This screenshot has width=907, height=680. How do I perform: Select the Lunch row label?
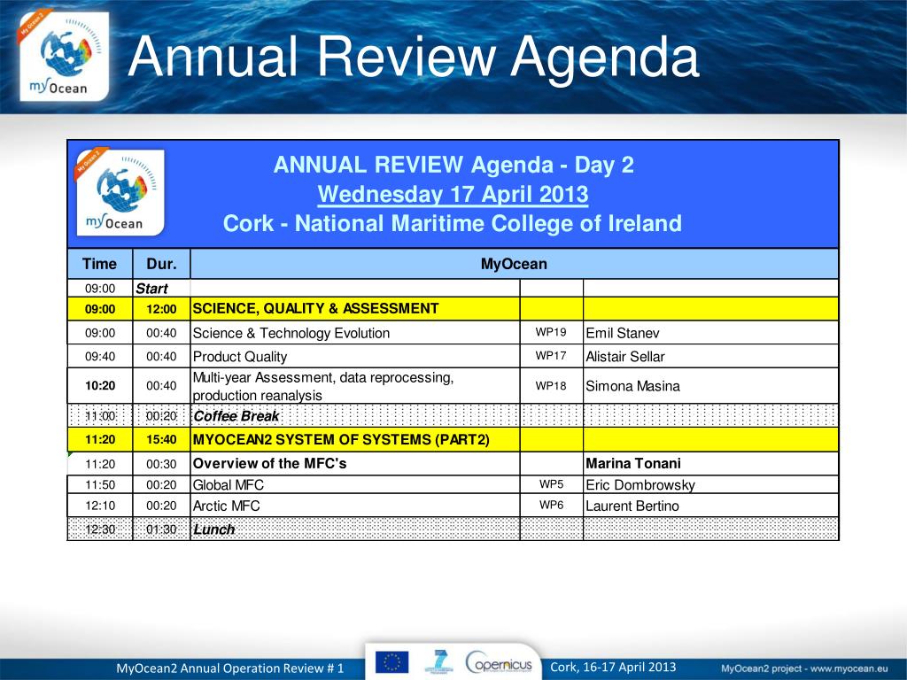coord(214,529)
